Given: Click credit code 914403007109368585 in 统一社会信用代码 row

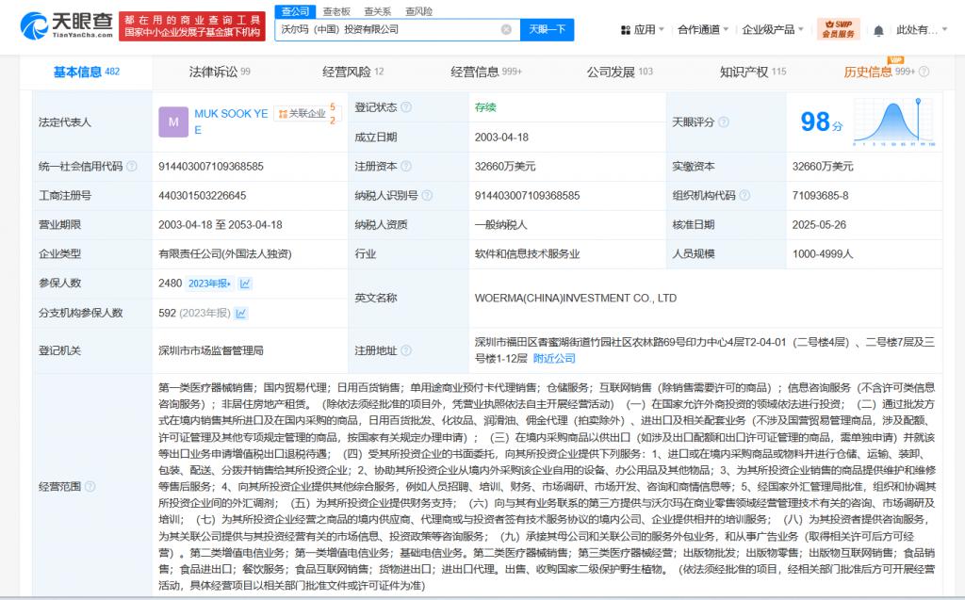Looking at the screenshot, I should pos(210,166).
